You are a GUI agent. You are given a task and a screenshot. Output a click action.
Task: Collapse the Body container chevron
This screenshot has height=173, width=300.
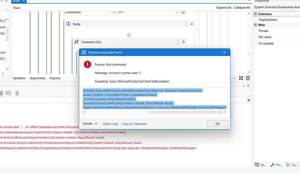pos(191,24)
